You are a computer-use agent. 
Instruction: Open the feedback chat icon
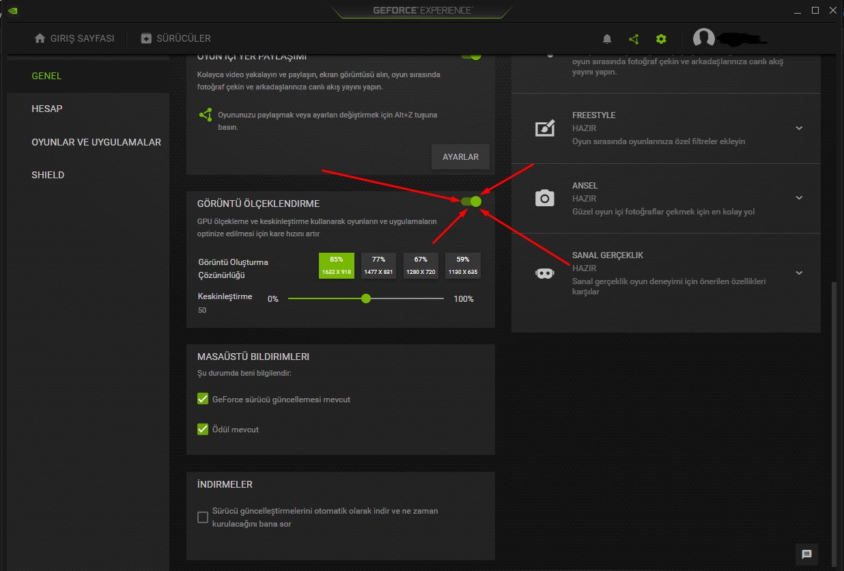[806, 554]
